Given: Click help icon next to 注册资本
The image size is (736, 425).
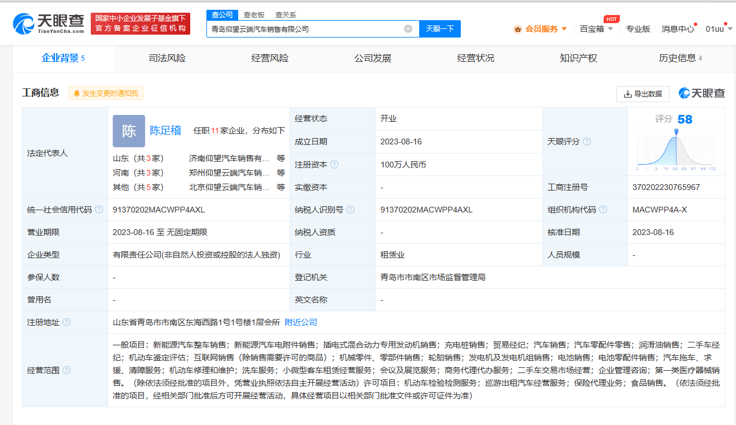Looking at the screenshot, I should point(334,165).
